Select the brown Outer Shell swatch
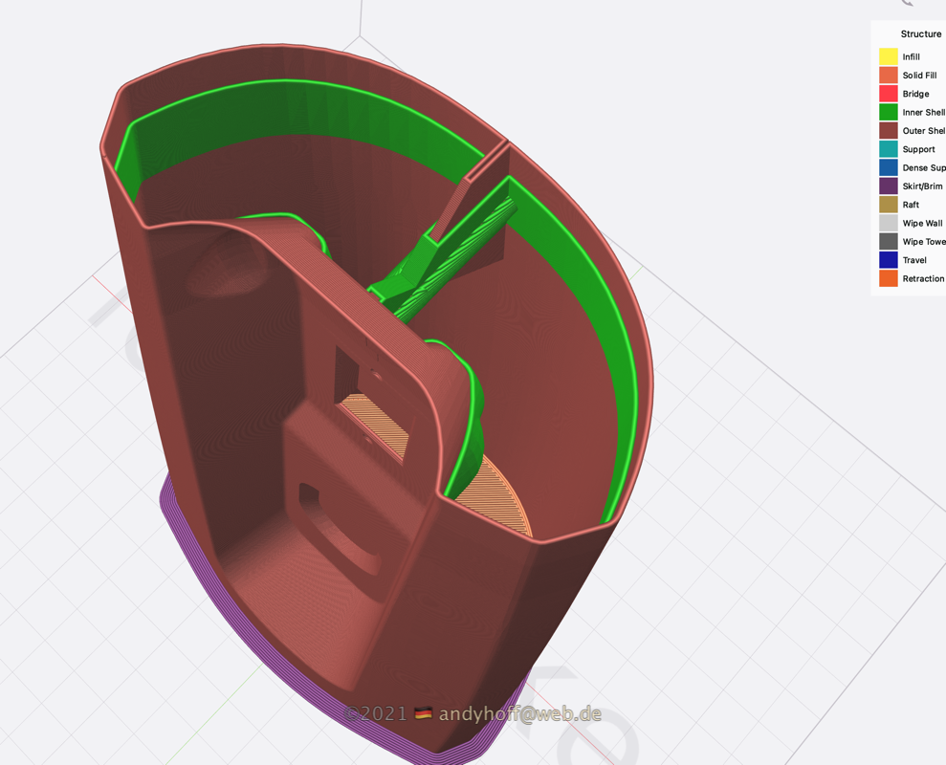This screenshot has height=765, width=946. point(889,131)
